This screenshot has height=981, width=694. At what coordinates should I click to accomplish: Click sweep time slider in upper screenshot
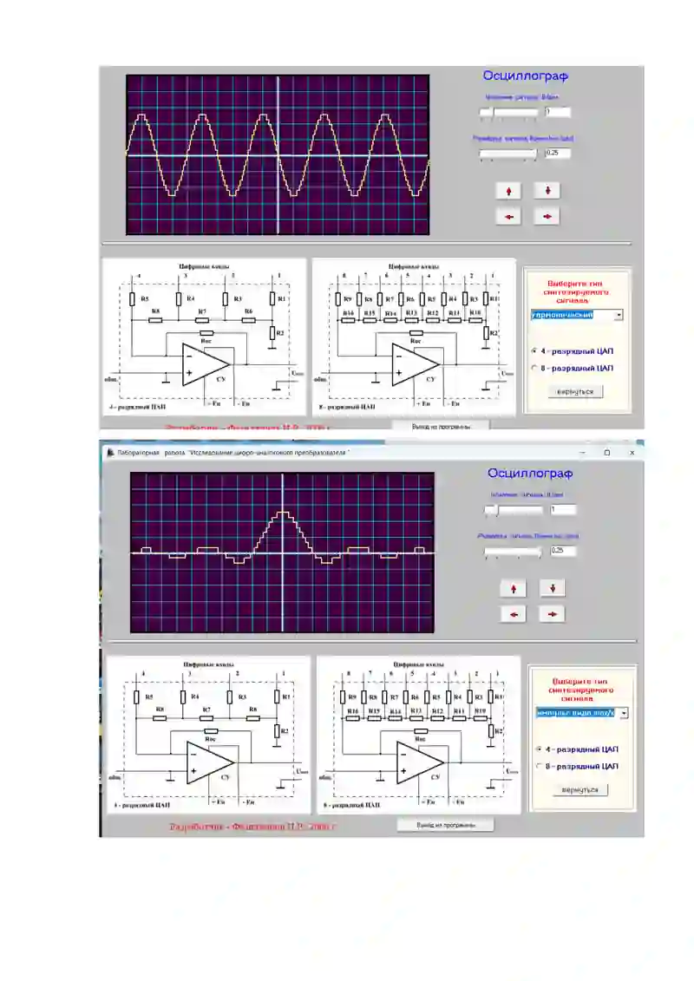[508, 154]
